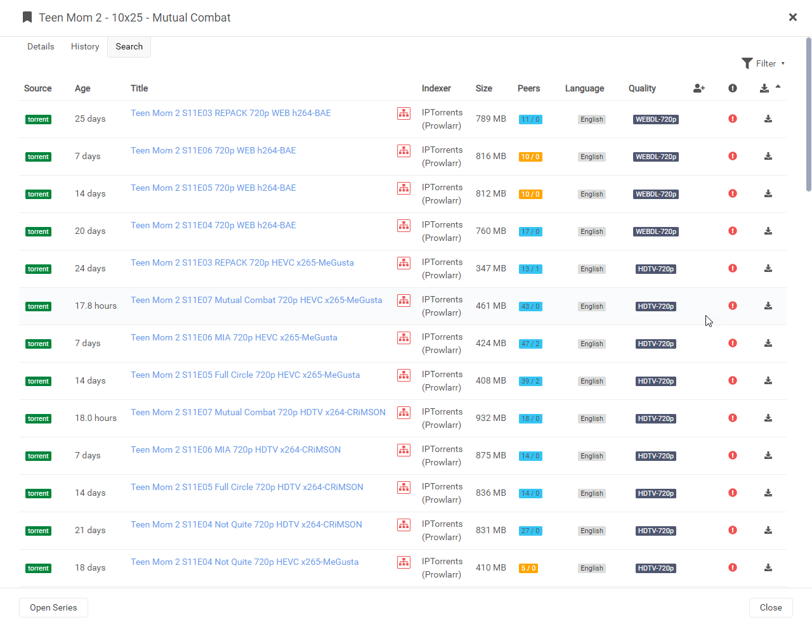
Task: Switch to the Details tab
Action: 41,46
